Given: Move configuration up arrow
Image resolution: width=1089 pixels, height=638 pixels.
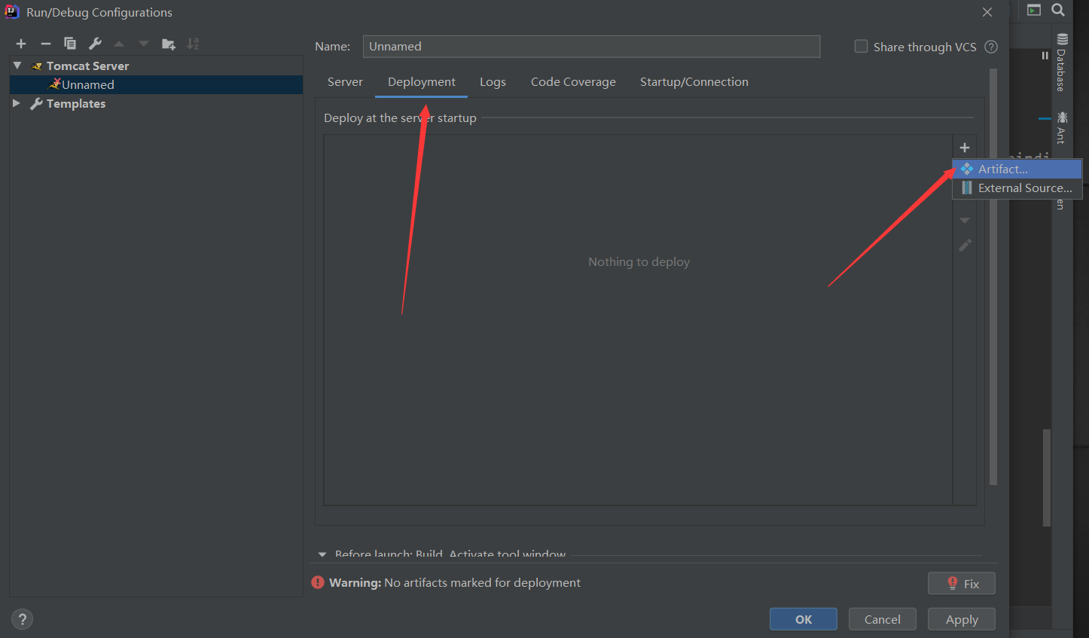Looking at the screenshot, I should coord(119,44).
